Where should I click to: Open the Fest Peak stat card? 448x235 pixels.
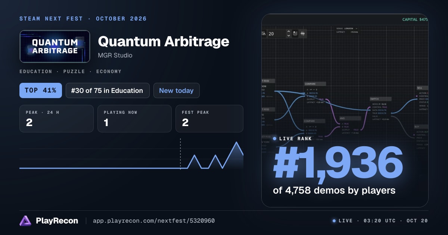pyautogui.click(x=209, y=119)
